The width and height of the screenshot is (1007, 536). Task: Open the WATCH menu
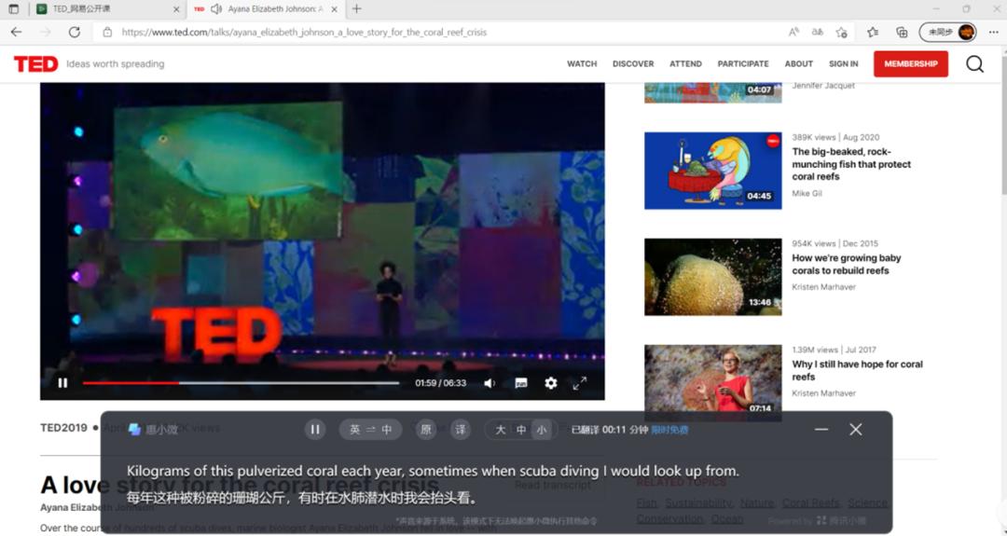(x=582, y=64)
